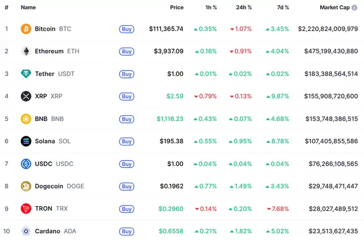
Task: Click the Dogecoin logo icon
Action: point(26,186)
